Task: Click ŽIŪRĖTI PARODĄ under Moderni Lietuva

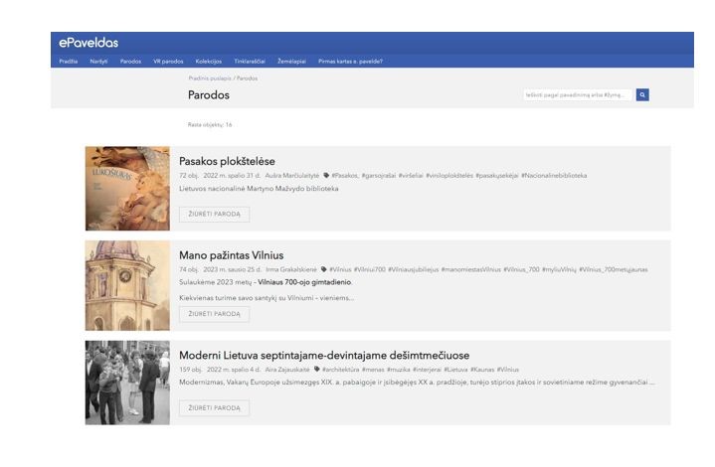Action: pyautogui.click(x=215, y=407)
